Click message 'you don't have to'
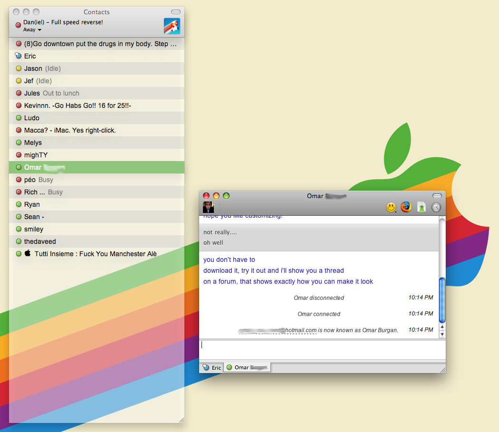 coord(229,259)
